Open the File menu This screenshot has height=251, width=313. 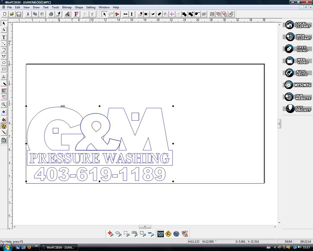(9, 7)
